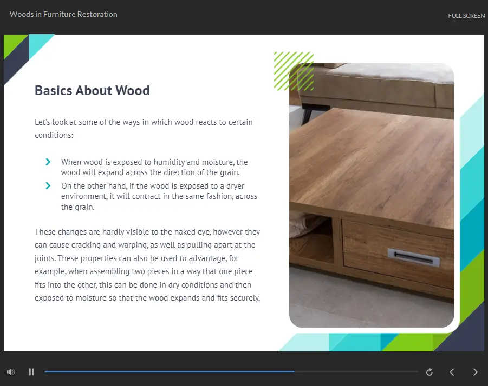Click the chevron bullet beside 'On the other hand'
Image resolution: width=488 pixels, height=386 pixels.
(x=48, y=186)
